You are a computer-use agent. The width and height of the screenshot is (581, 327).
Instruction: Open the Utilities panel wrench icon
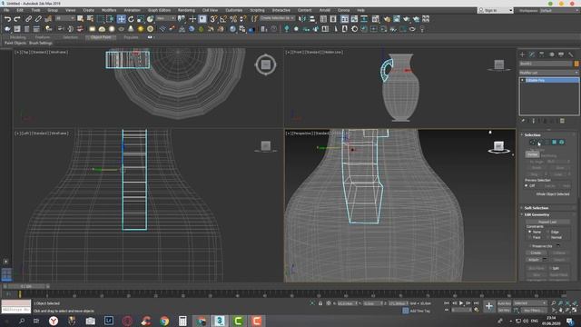pos(571,54)
